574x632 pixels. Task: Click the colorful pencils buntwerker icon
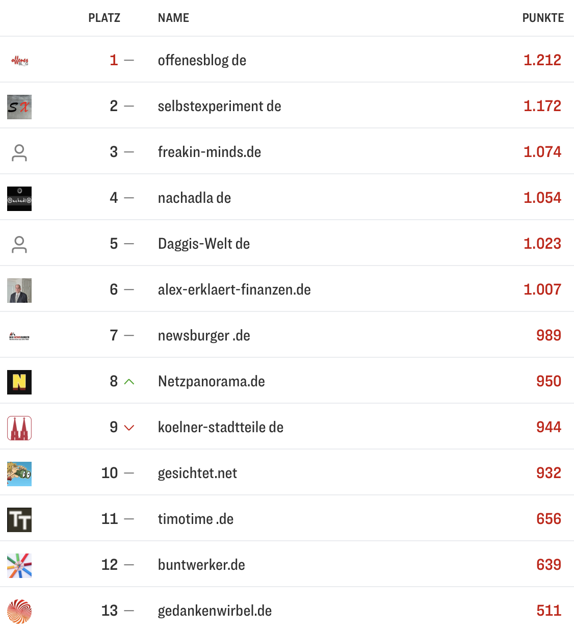(19, 566)
